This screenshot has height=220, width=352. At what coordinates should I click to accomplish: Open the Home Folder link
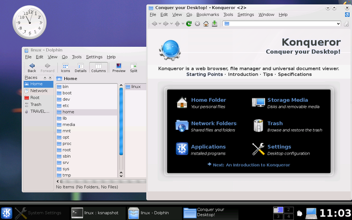coord(208,100)
